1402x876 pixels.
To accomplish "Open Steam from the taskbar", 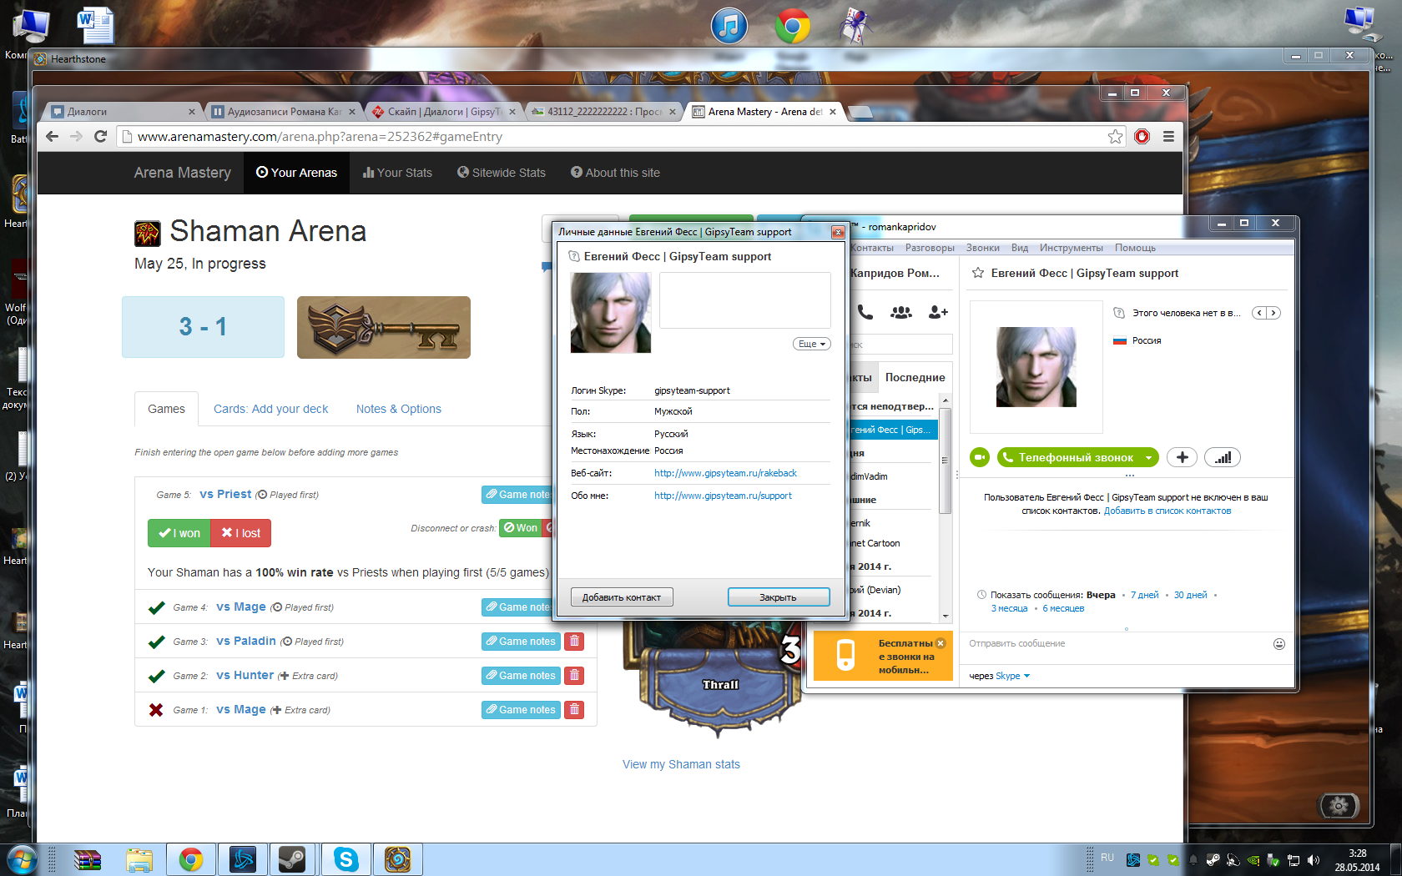I will pos(293,859).
